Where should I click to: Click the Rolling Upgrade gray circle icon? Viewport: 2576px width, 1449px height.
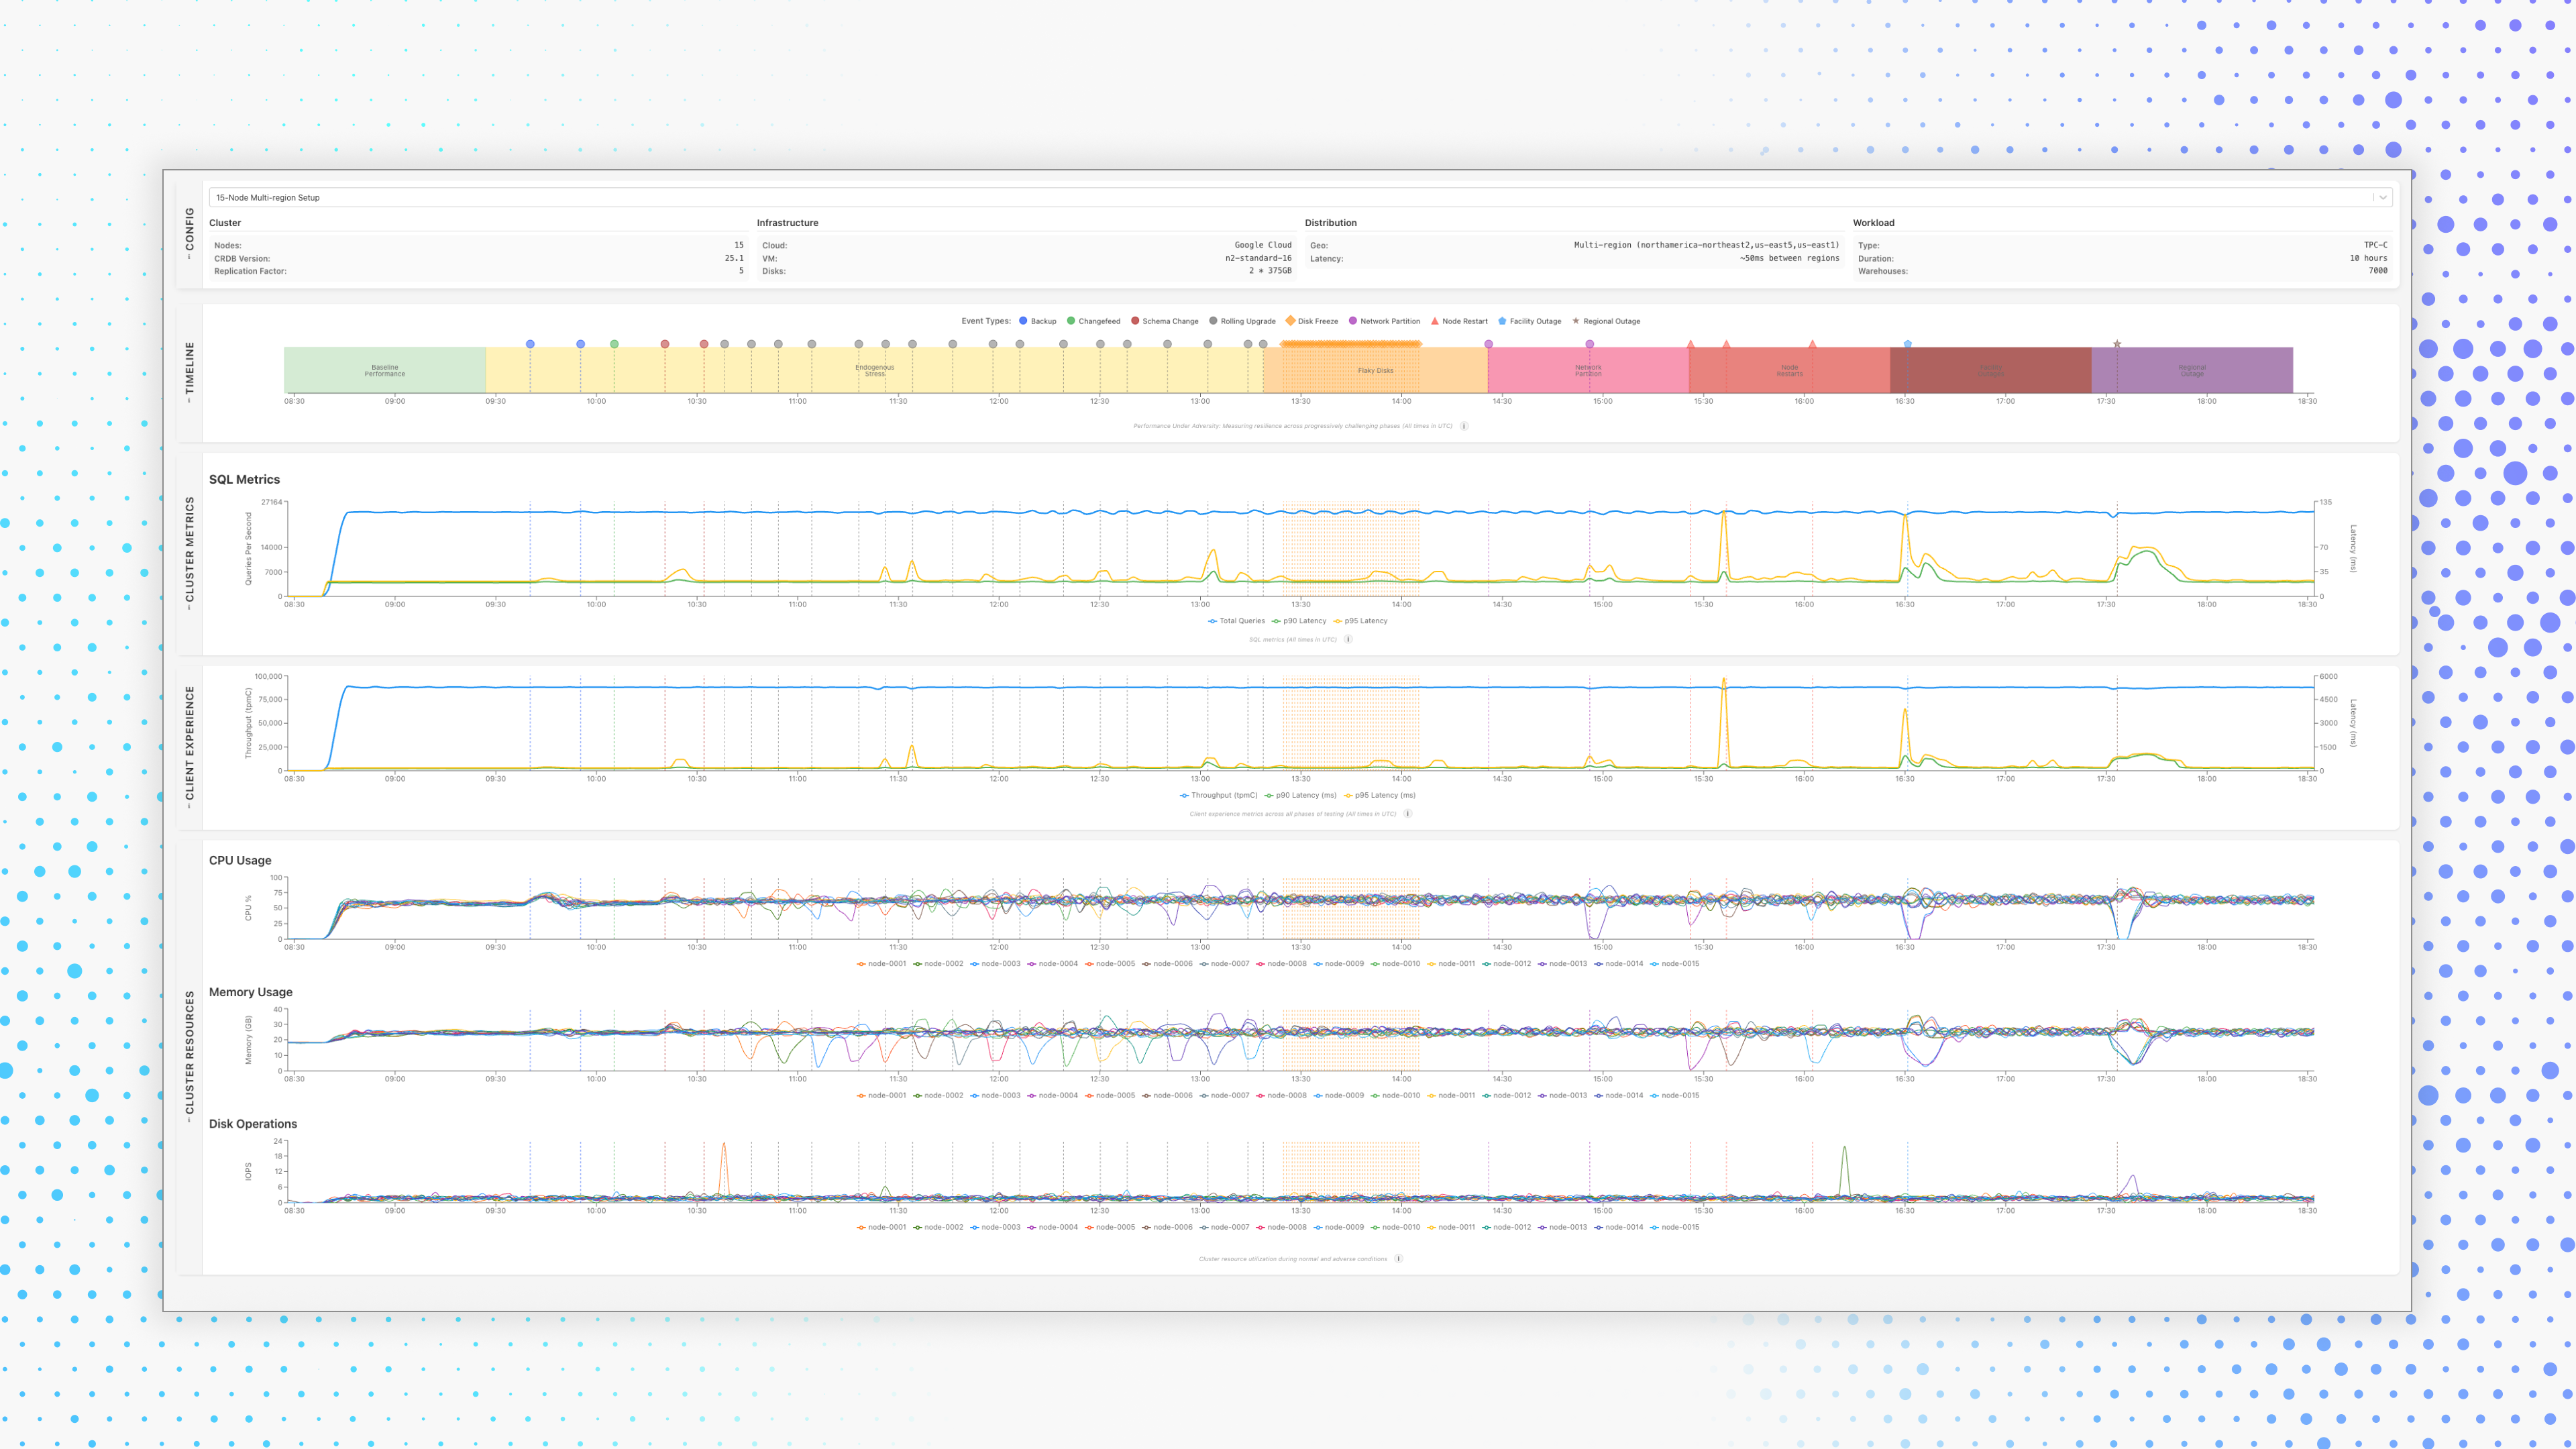point(1213,321)
